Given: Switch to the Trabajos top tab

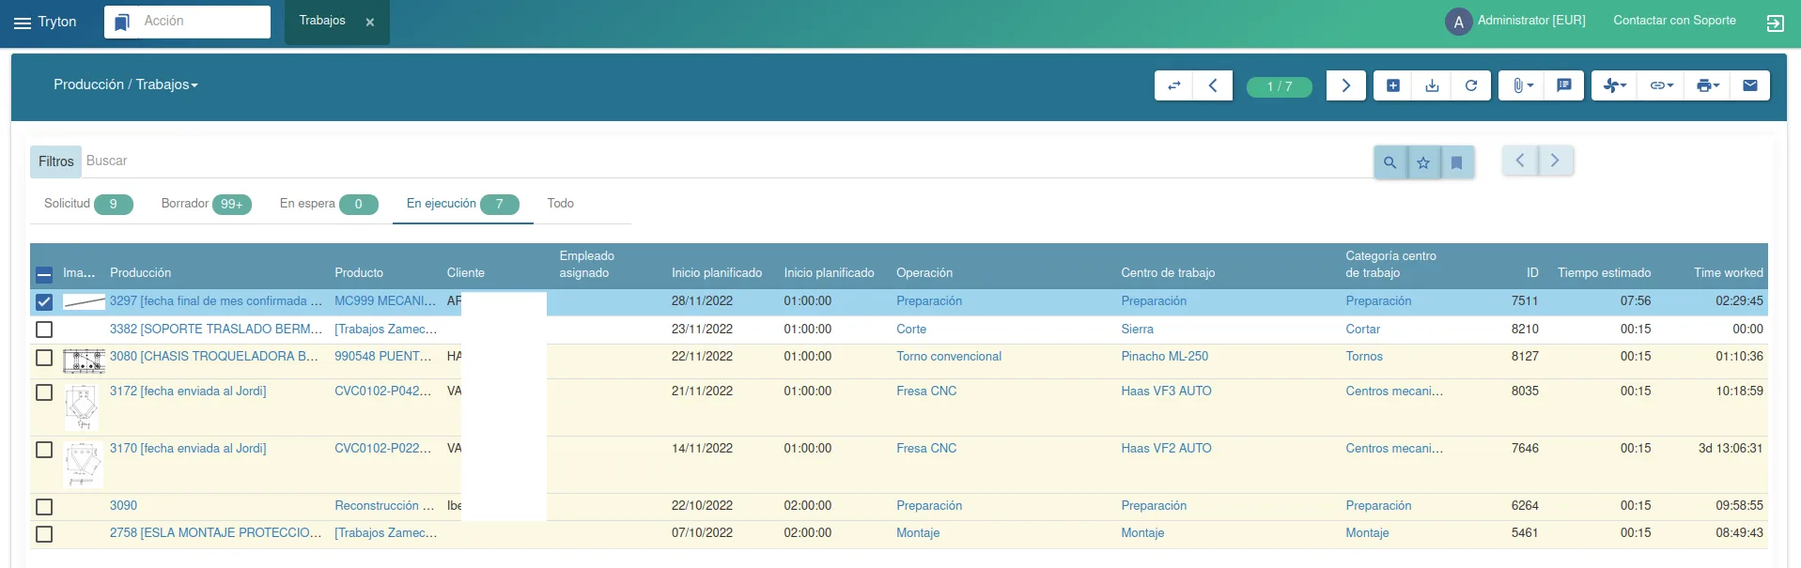Looking at the screenshot, I should [322, 21].
